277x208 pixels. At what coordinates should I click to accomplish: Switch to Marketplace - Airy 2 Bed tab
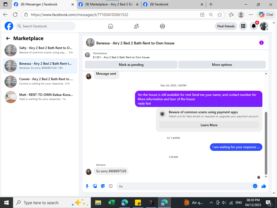click(x=109, y=4)
